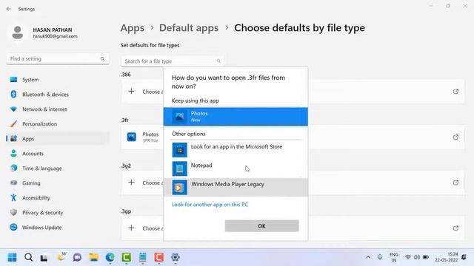The height and width of the screenshot is (266, 474).
Task: Open the clock and date
Action: coord(447,257)
